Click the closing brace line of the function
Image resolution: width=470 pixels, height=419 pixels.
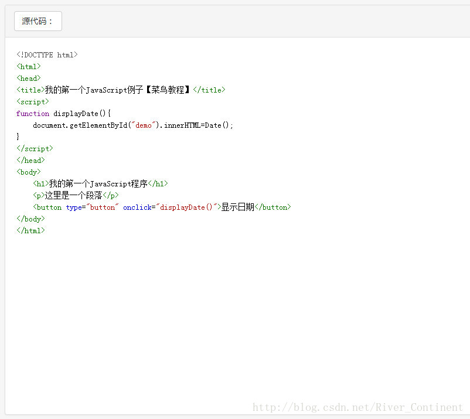coord(18,137)
